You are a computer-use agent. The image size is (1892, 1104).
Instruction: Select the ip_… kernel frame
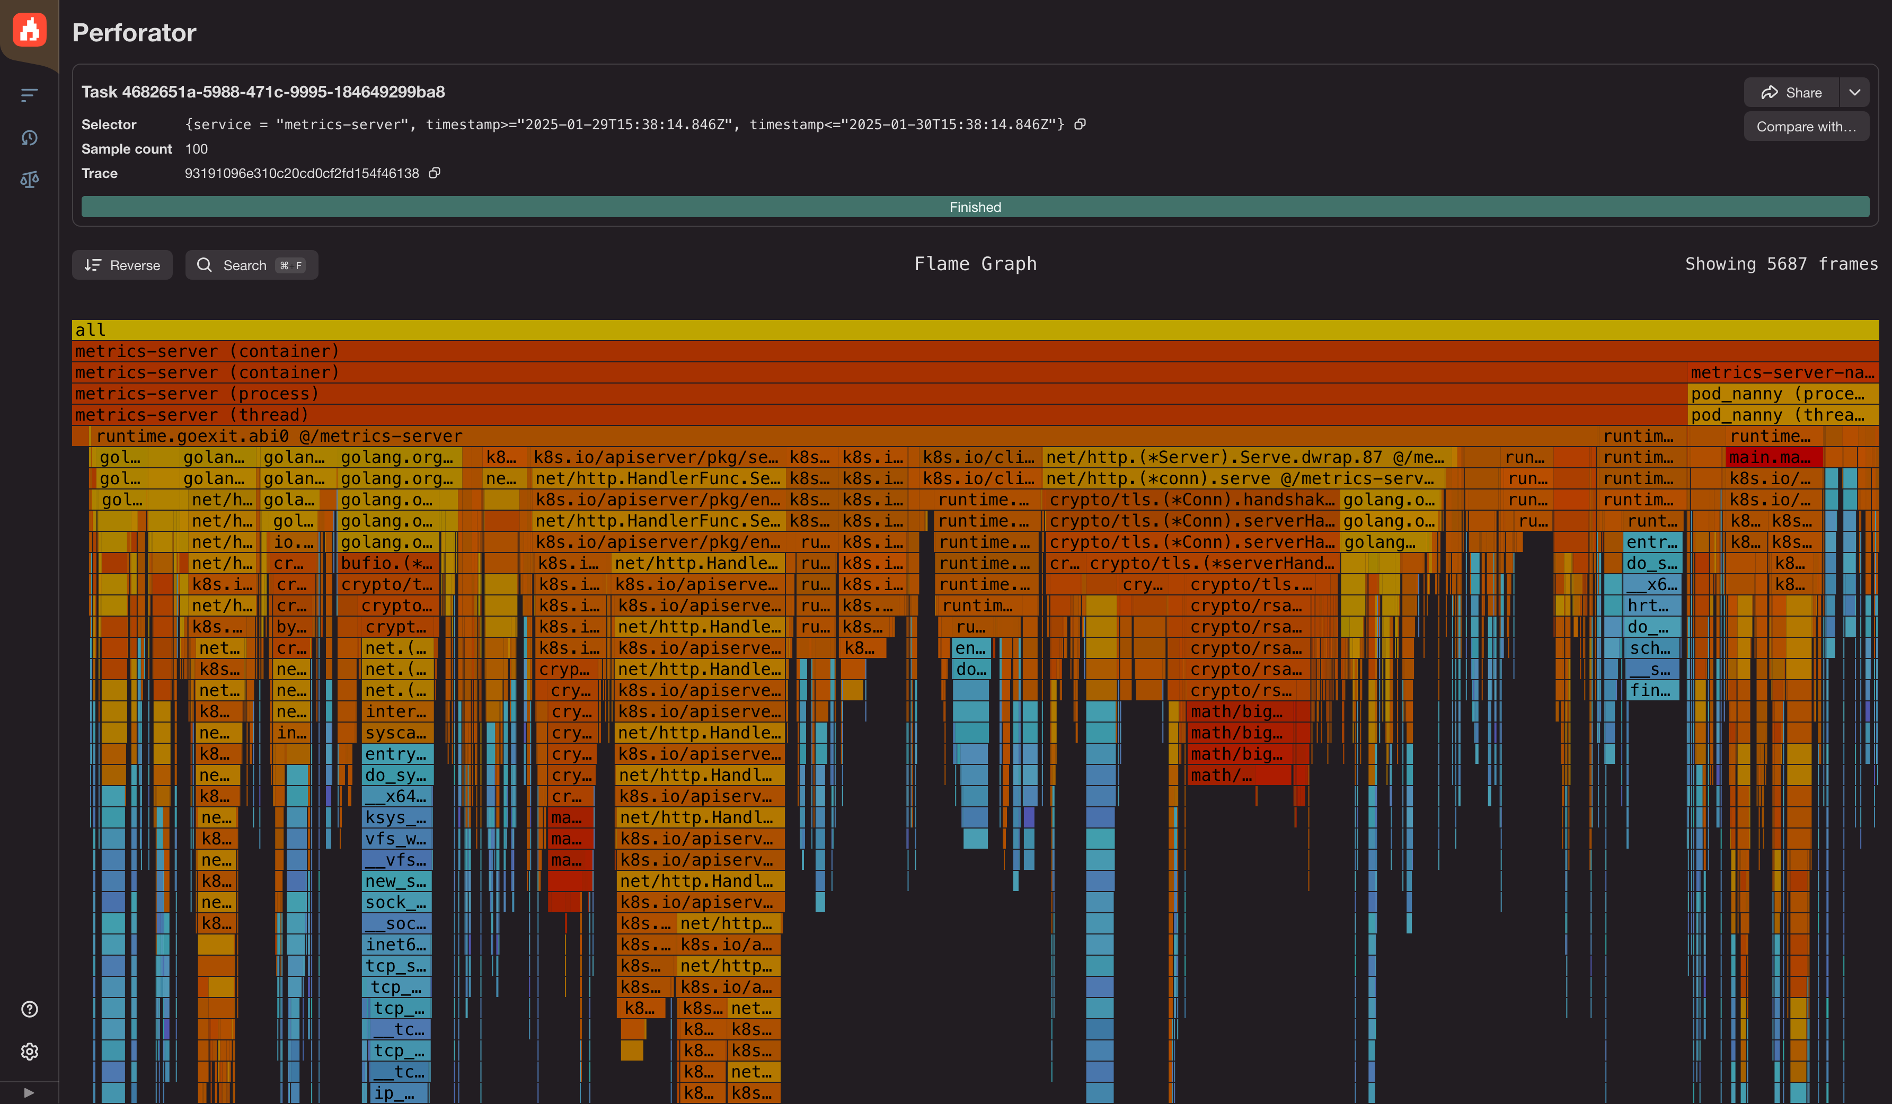point(400,1093)
